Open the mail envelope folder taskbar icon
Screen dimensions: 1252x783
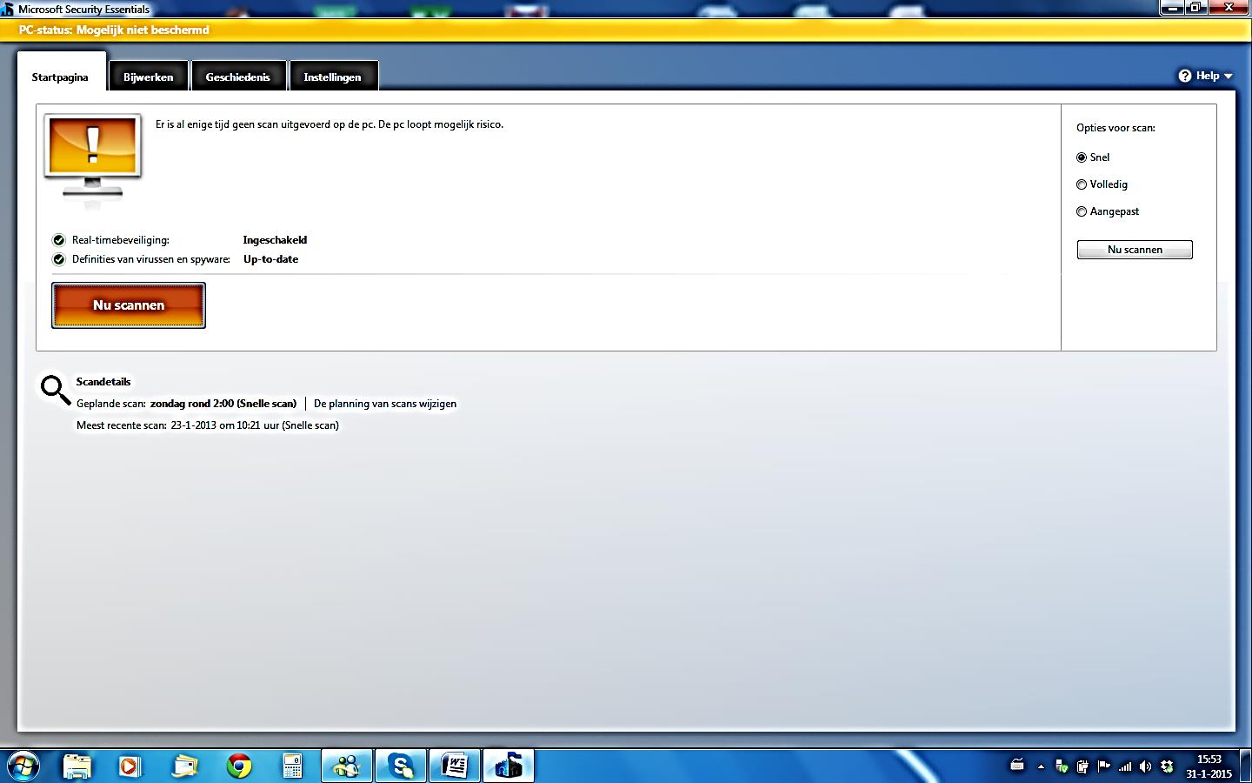pos(185,766)
